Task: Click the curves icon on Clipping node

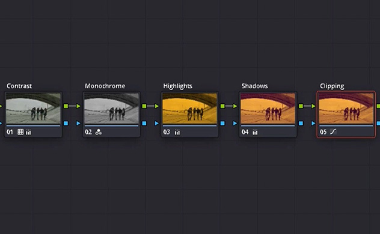Action: 333,132
